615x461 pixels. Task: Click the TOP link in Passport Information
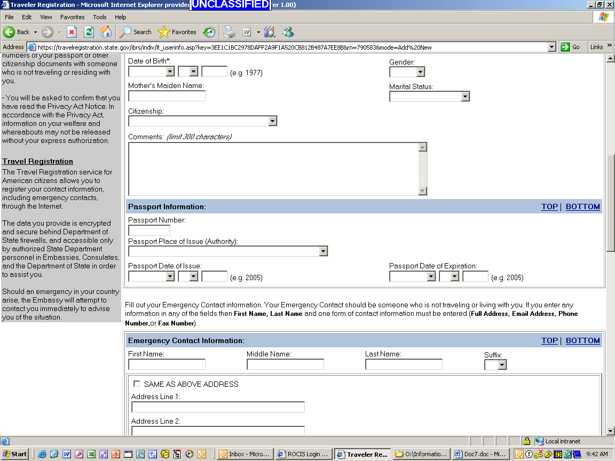(549, 206)
